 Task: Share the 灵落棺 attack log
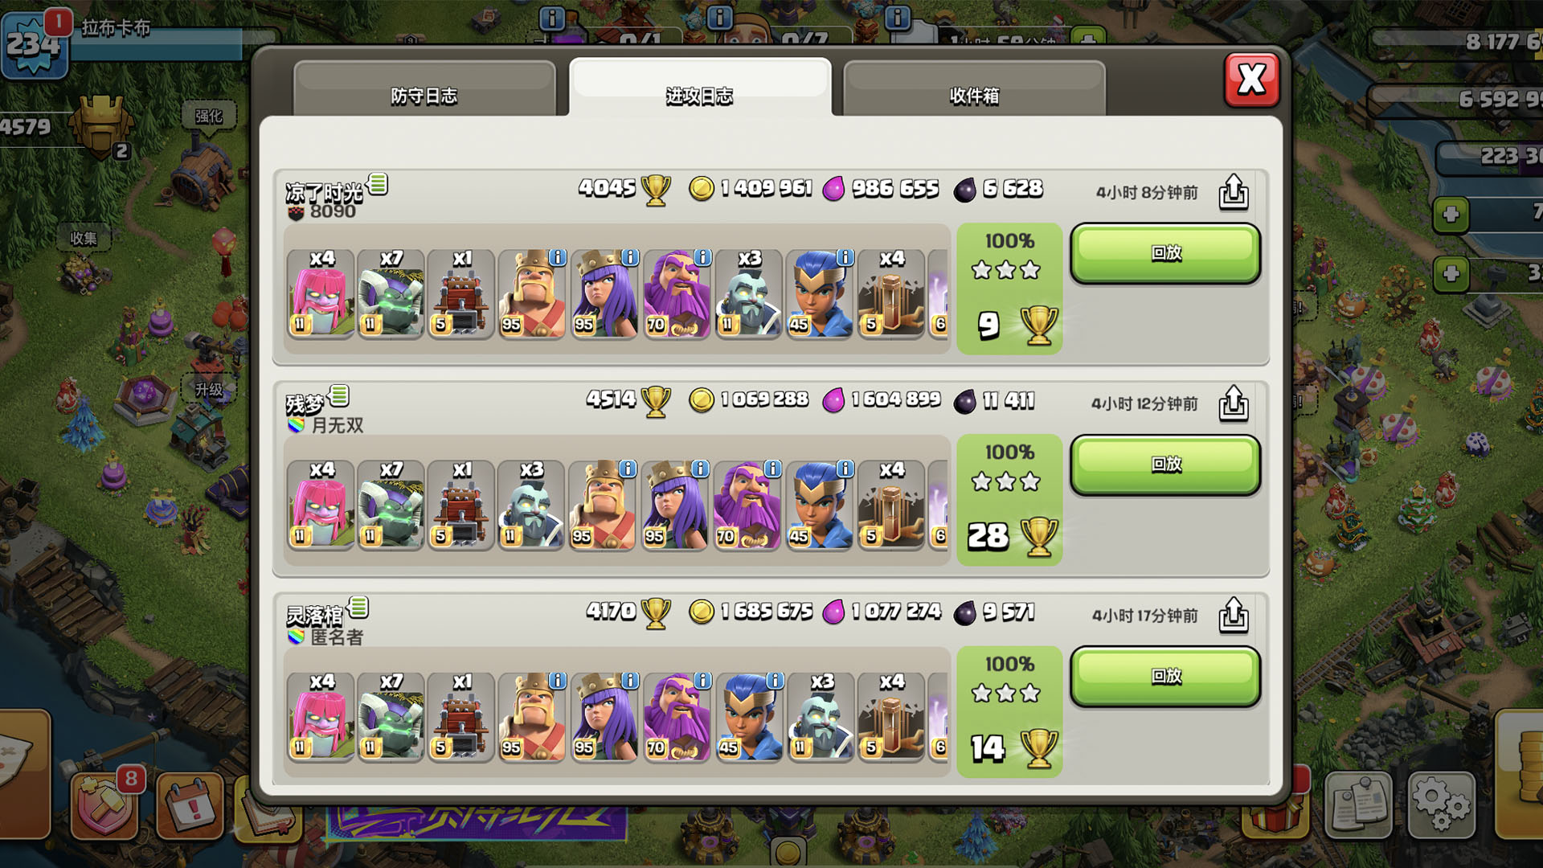(x=1234, y=616)
